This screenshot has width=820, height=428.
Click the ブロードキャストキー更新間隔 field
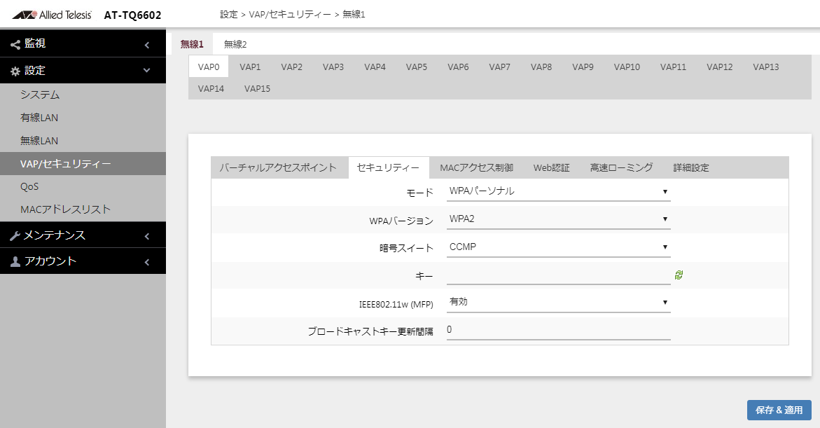(x=559, y=330)
